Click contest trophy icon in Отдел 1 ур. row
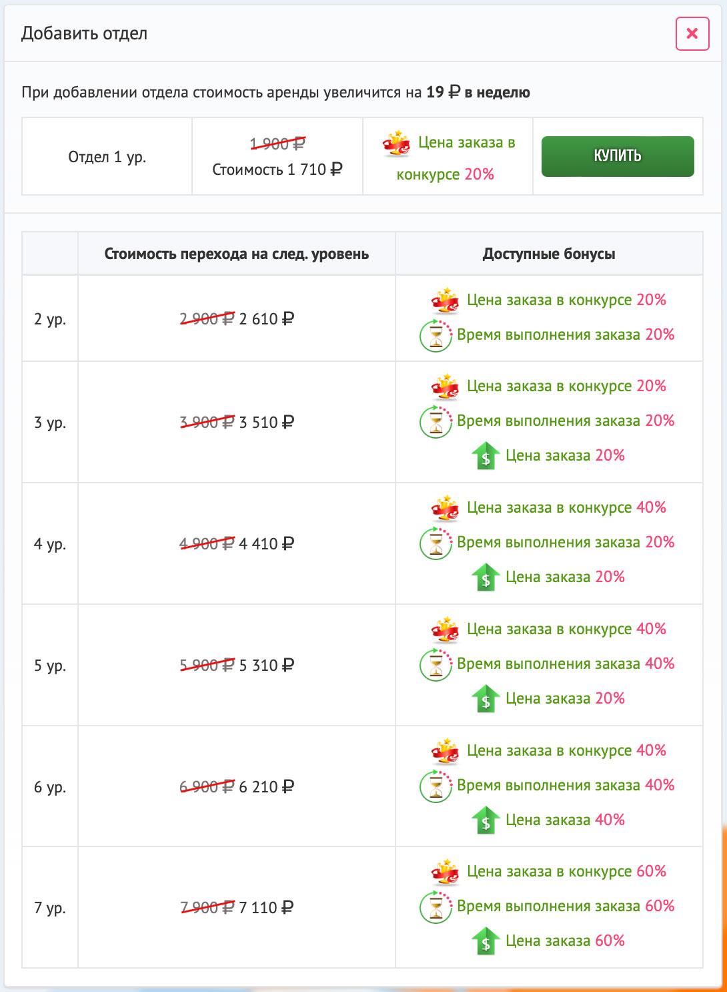This screenshot has height=992, width=727. tap(396, 143)
